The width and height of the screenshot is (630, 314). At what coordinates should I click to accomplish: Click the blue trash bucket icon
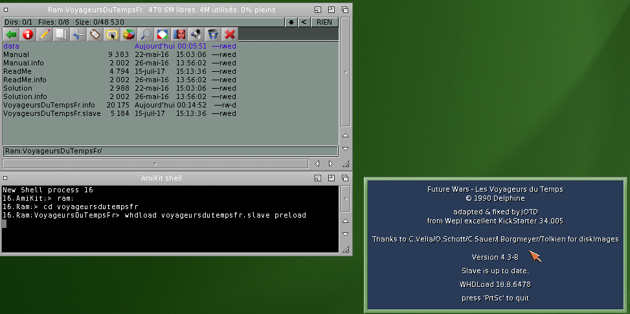(214, 34)
